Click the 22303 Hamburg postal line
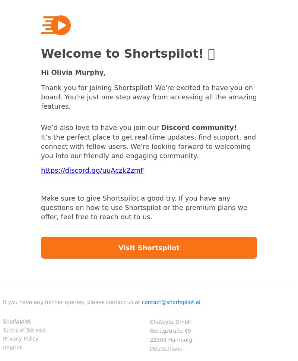The image size is (298, 361). click(171, 340)
